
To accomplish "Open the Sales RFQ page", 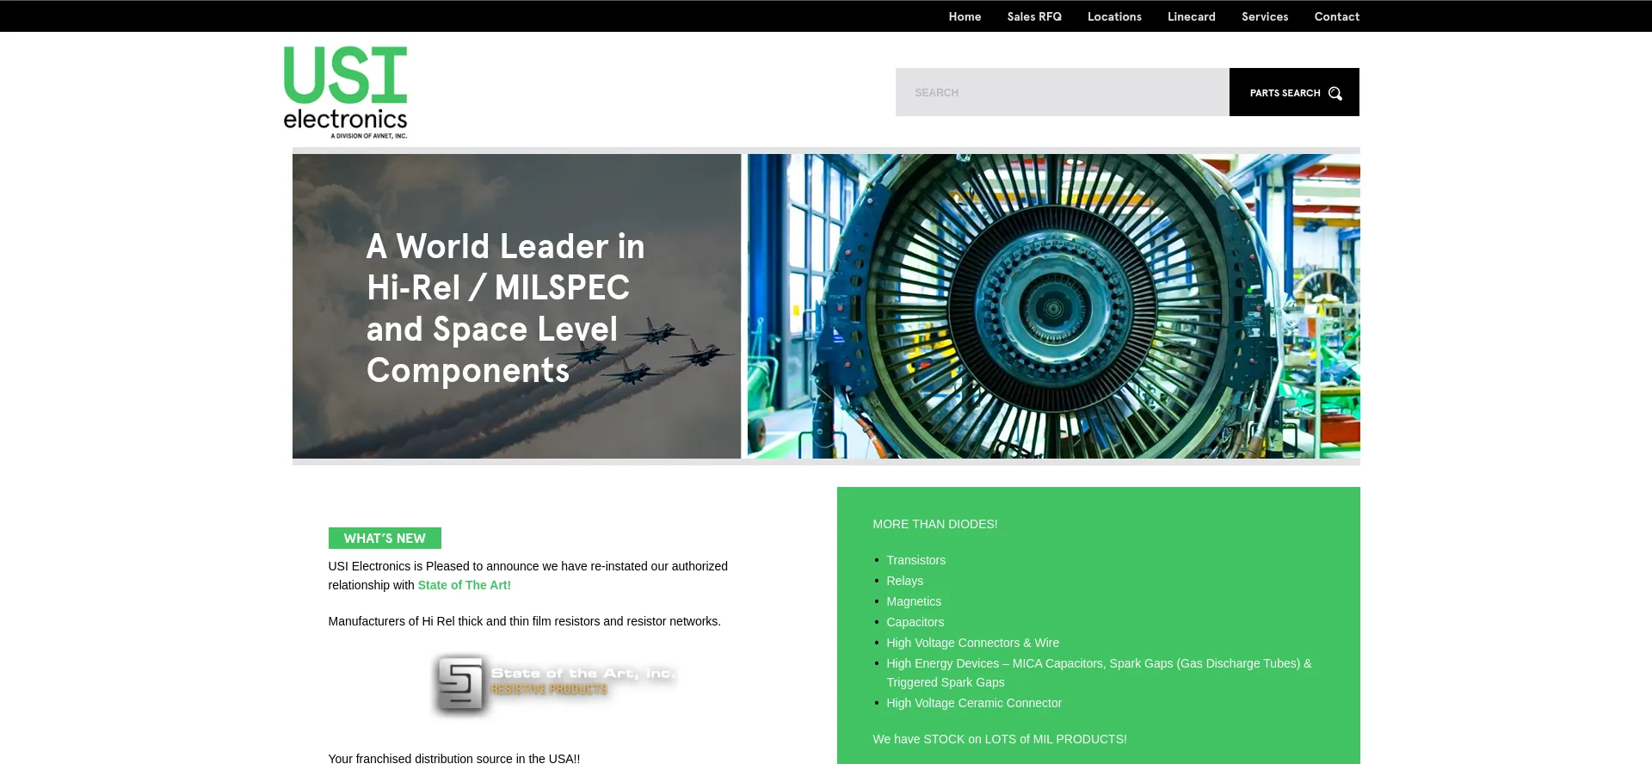I will coord(1034,16).
